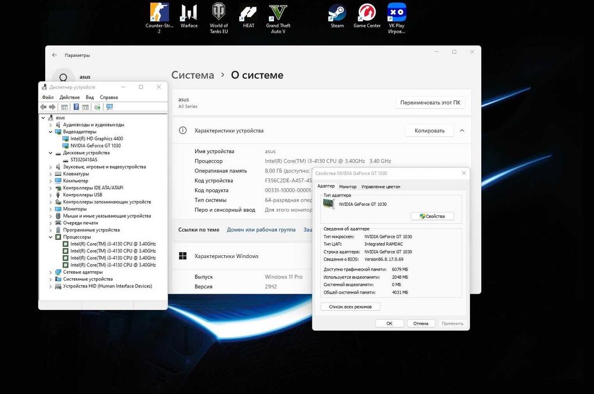Launch the Warface desktop shortcut
The width and height of the screenshot is (594, 394).
click(x=189, y=16)
